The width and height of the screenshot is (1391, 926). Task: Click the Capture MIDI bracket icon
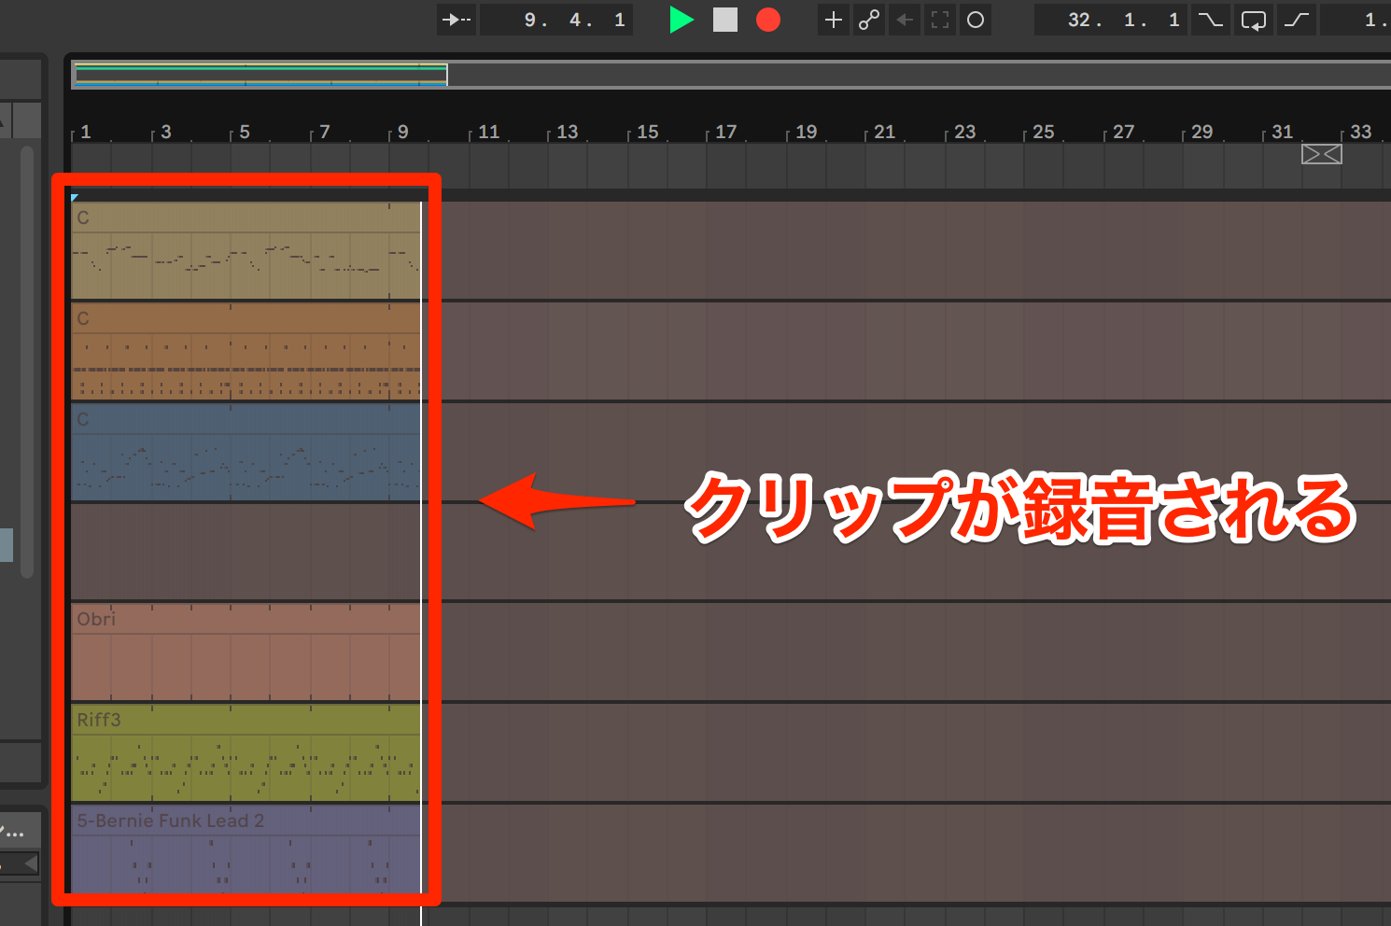940,20
